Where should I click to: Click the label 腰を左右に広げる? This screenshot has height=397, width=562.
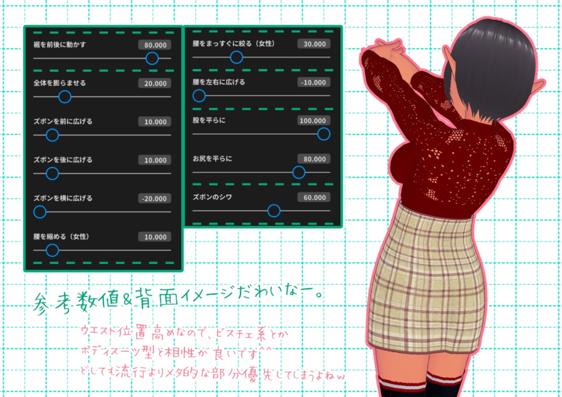(x=218, y=82)
